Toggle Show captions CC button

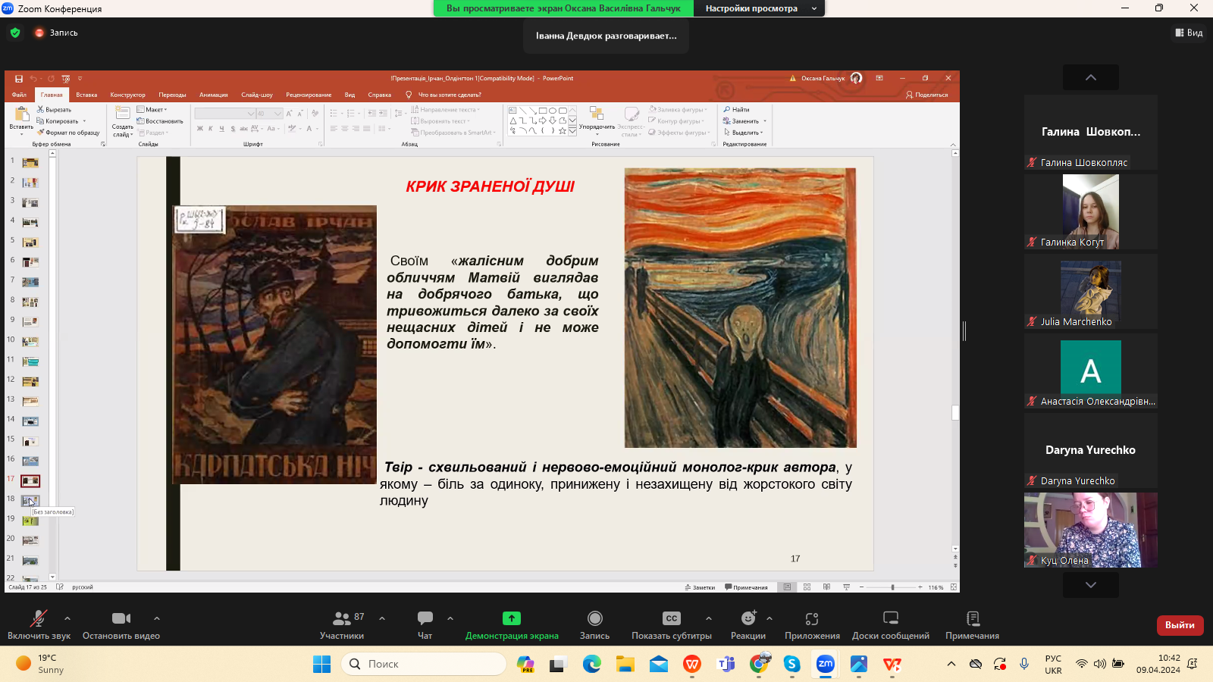(x=671, y=618)
